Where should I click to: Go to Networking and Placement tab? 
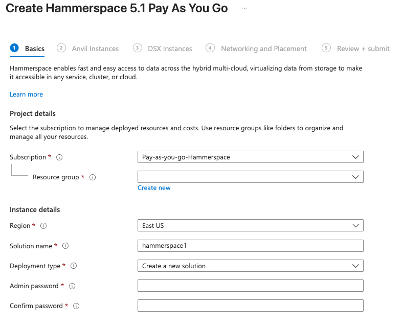[256, 49]
